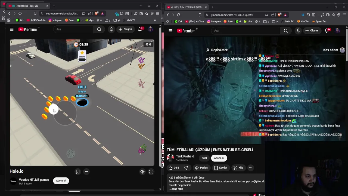Dislike the Enes Batur video
Viewport: 348px width, 196px height.
tap(186, 168)
